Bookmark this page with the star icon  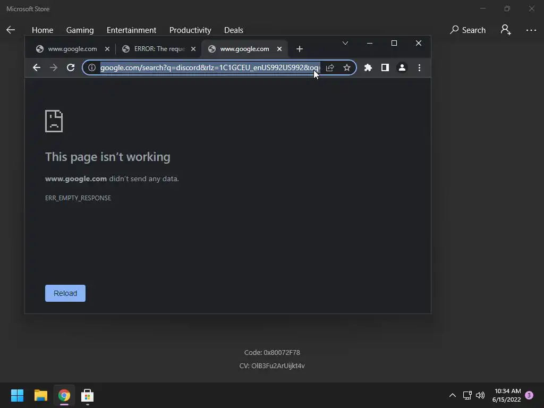pyautogui.click(x=346, y=67)
